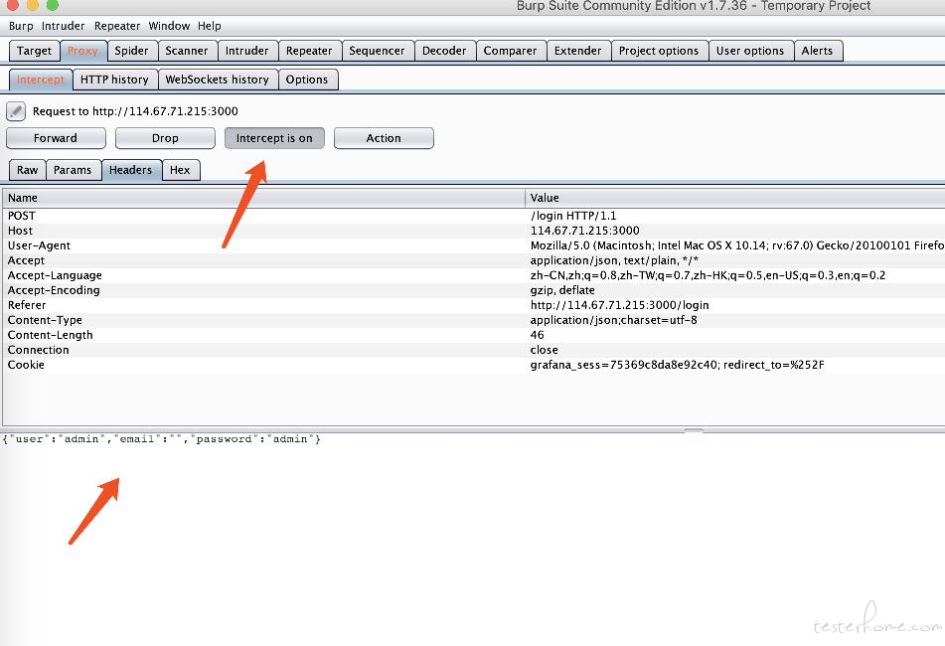Open the Extender tab
The height and width of the screenshot is (646, 945).
[x=578, y=51]
